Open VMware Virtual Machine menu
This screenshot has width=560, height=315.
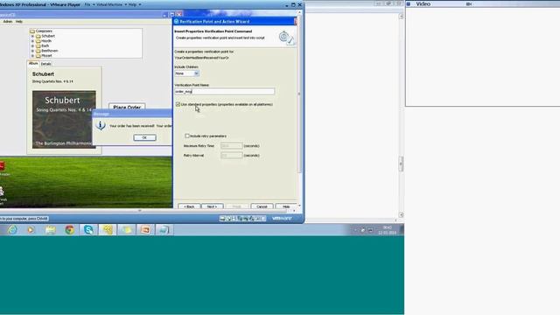pos(109,4)
